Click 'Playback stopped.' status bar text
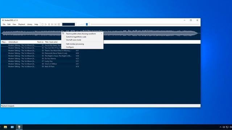 tap(8, 106)
